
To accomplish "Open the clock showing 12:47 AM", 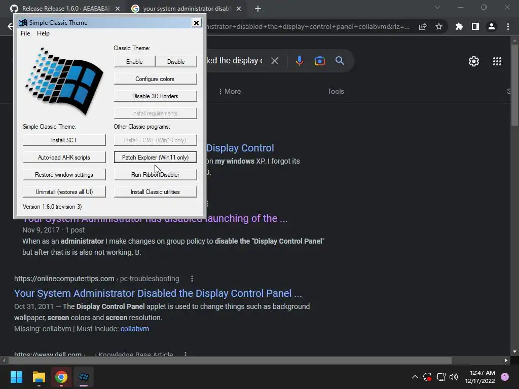I will 480,377.
